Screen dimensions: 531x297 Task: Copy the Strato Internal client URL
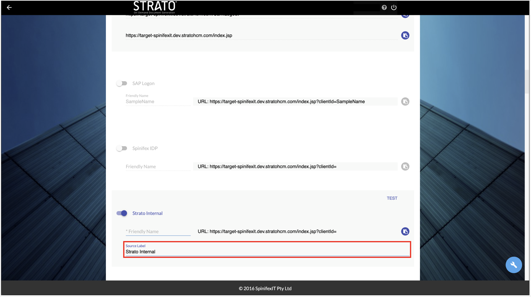pyautogui.click(x=405, y=231)
